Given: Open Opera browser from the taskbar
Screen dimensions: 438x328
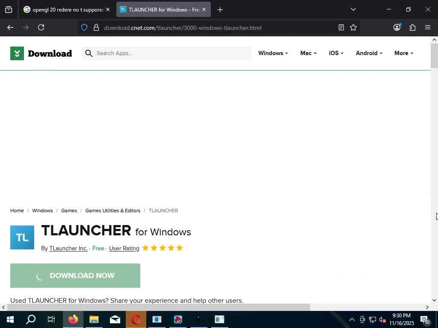Looking at the screenshot, I should click(x=136, y=319).
